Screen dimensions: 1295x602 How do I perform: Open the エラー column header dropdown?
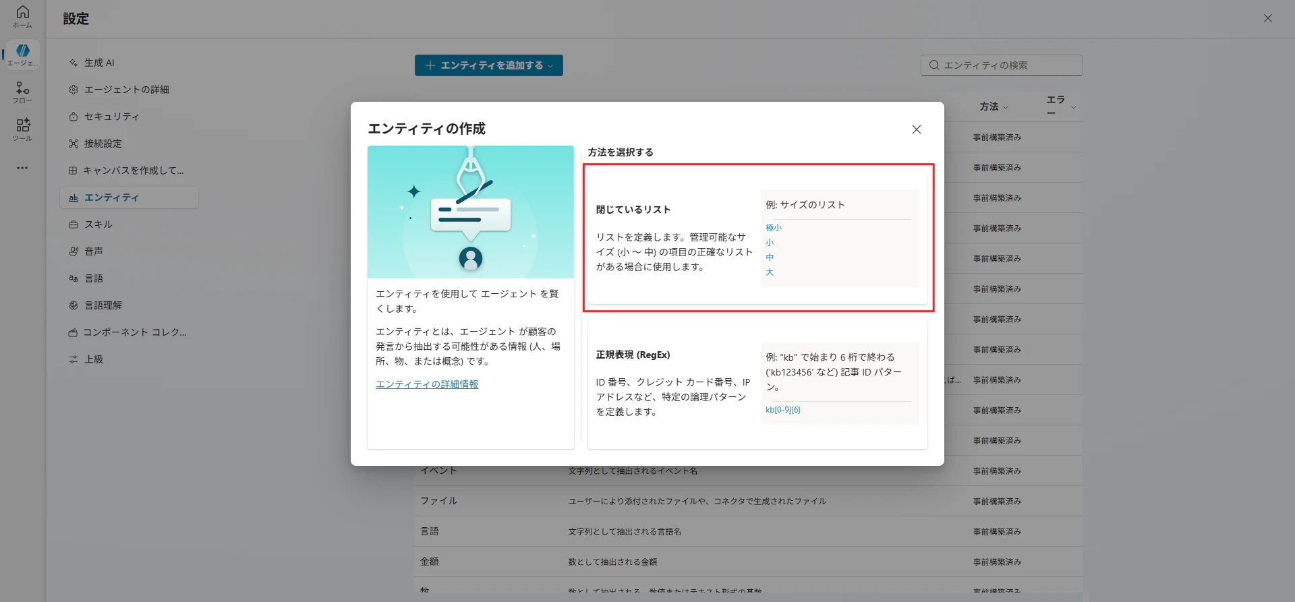tap(1073, 107)
